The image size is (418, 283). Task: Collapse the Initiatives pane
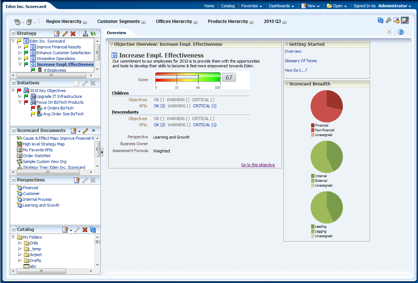(13, 83)
